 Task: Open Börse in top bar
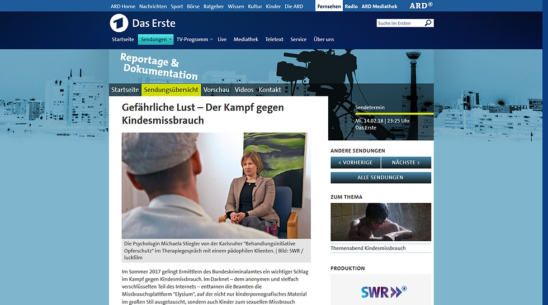coord(193,6)
